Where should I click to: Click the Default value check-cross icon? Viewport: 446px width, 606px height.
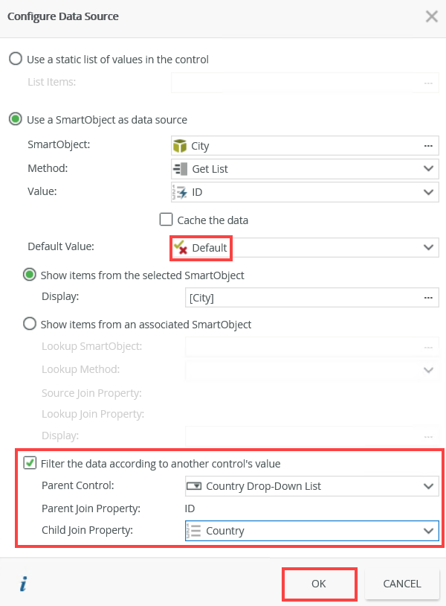(x=180, y=247)
